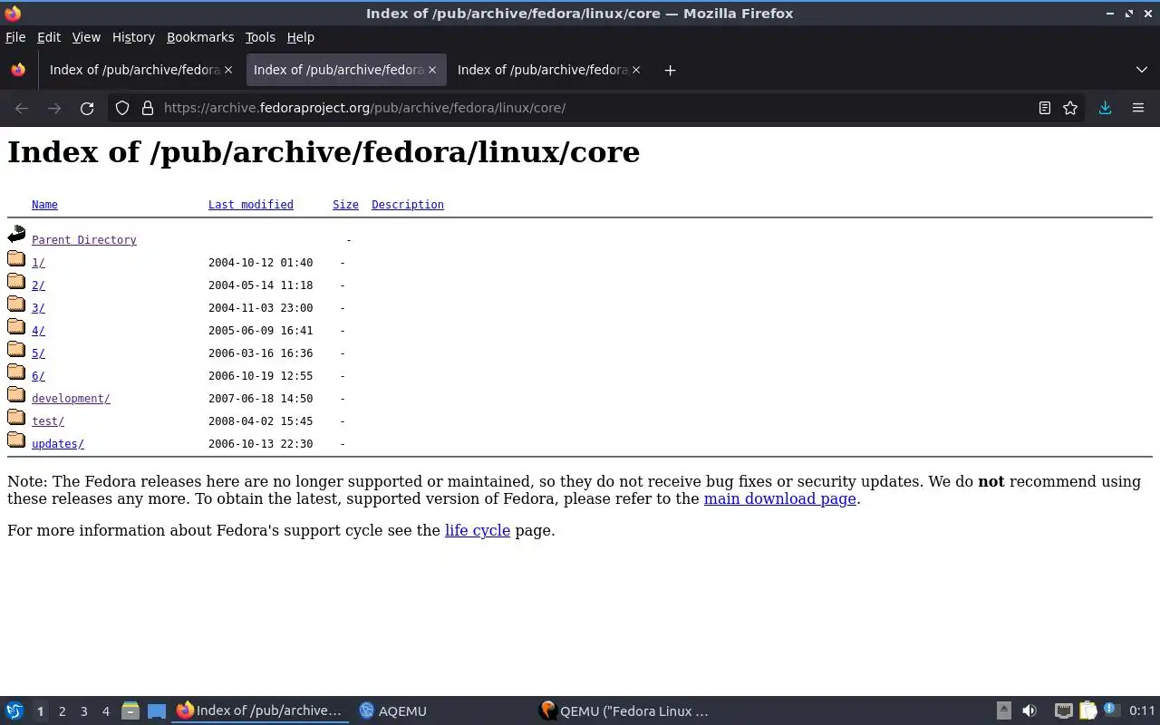Viewport: 1160px width, 725px height.
Task: Open the Firefox hamburger application menu
Action: (1138, 108)
